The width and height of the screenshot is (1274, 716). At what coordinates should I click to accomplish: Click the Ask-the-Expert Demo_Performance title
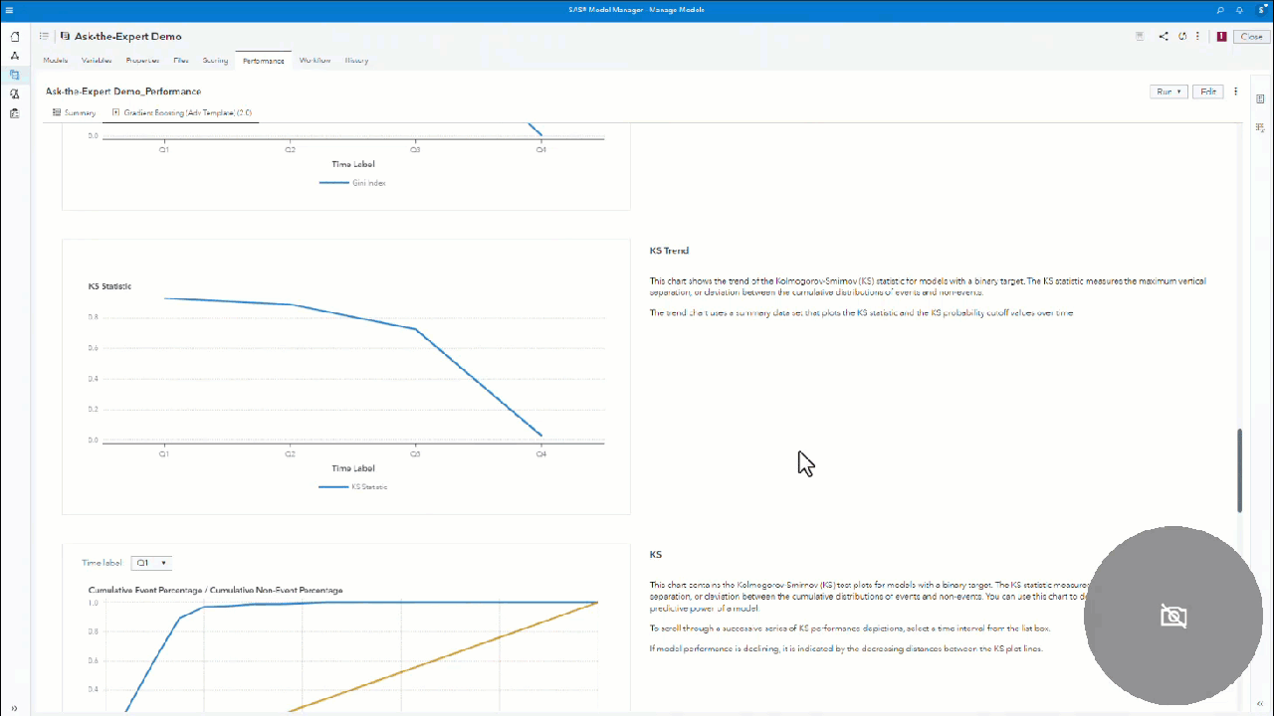pyautogui.click(x=123, y=91)
